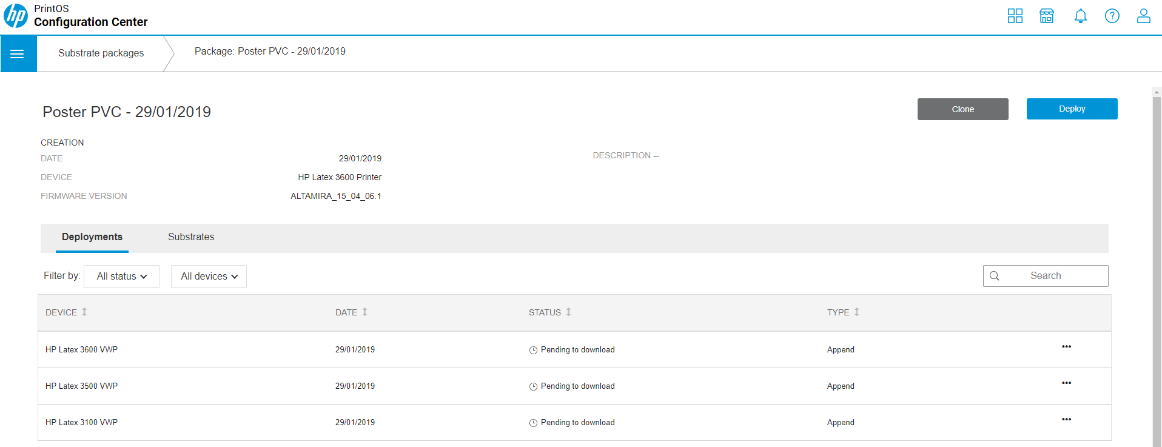Click the DESCRIPTION label
This screenshot has height=447, width=1162.
(x=622, y=155)
